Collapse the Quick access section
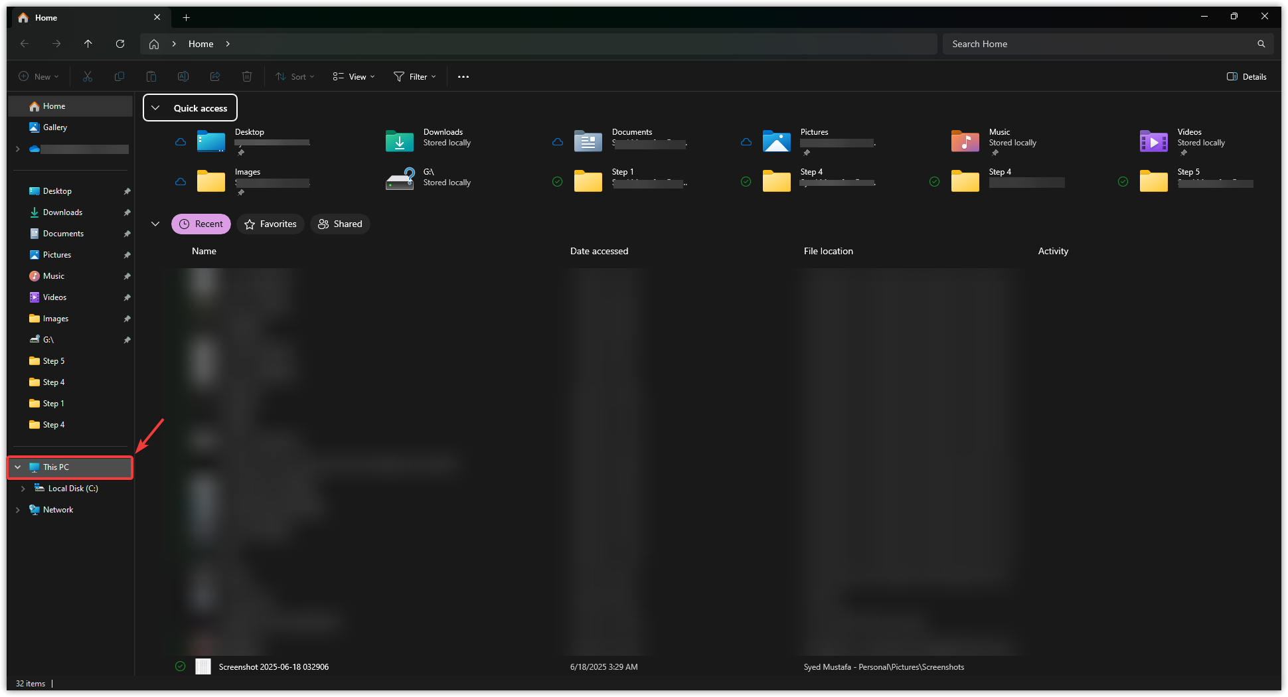 tap(155, 108)
